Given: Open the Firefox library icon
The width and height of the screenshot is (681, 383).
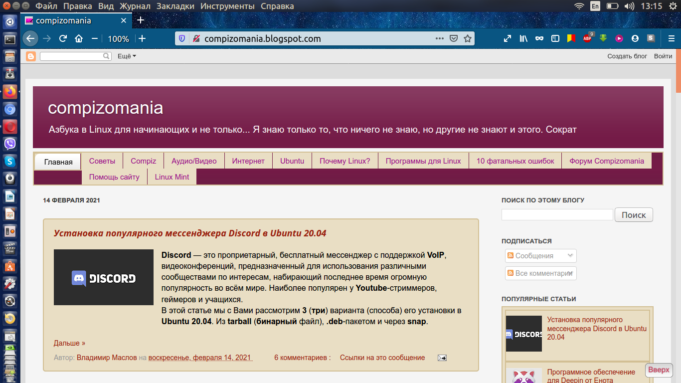Looking at the screenshot, I should pos(523,38).
